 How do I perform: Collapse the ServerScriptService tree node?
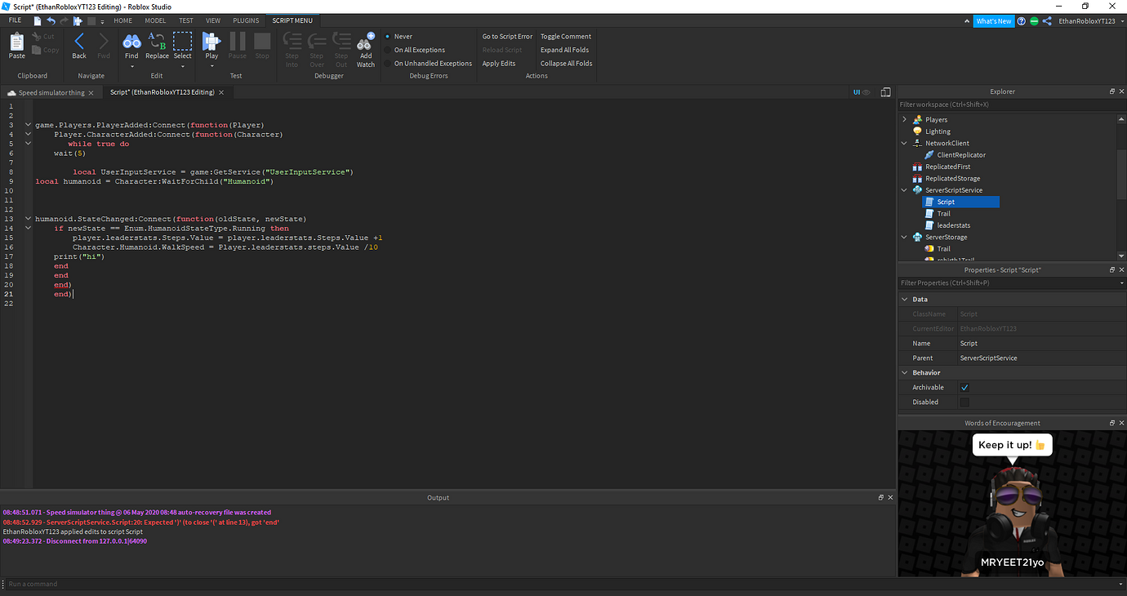click(x=904, y=189)
